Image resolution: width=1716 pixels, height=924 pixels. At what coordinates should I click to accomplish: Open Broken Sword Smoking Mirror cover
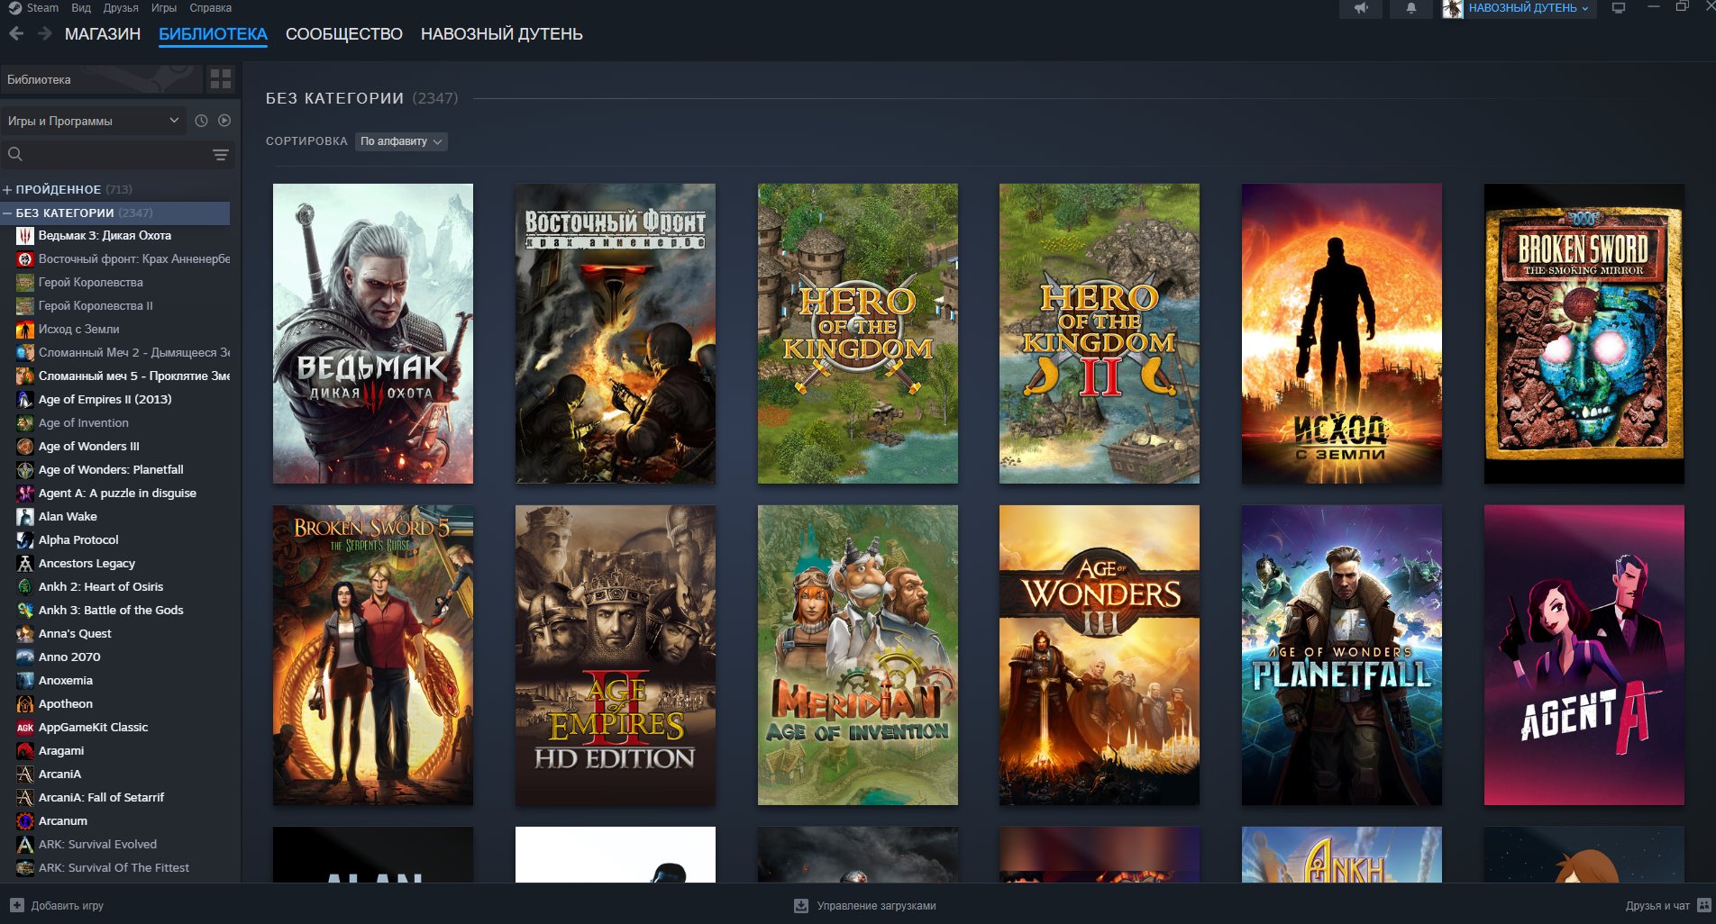point(1584,334)
